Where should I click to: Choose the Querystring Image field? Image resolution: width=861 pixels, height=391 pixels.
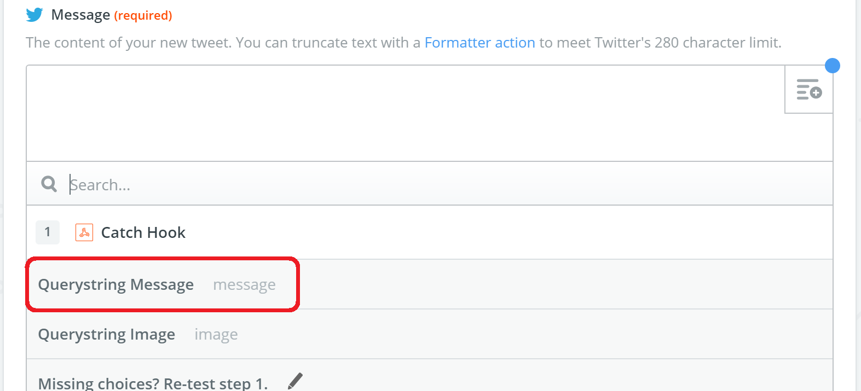click(430, 334)
